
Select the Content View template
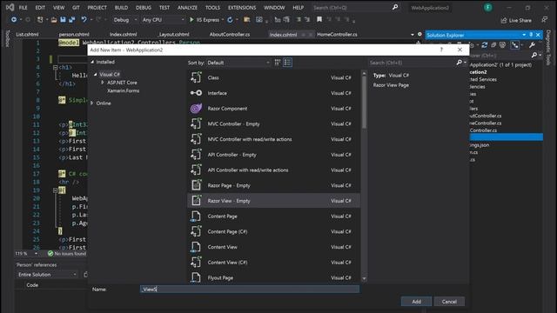(x=273, y=247)
